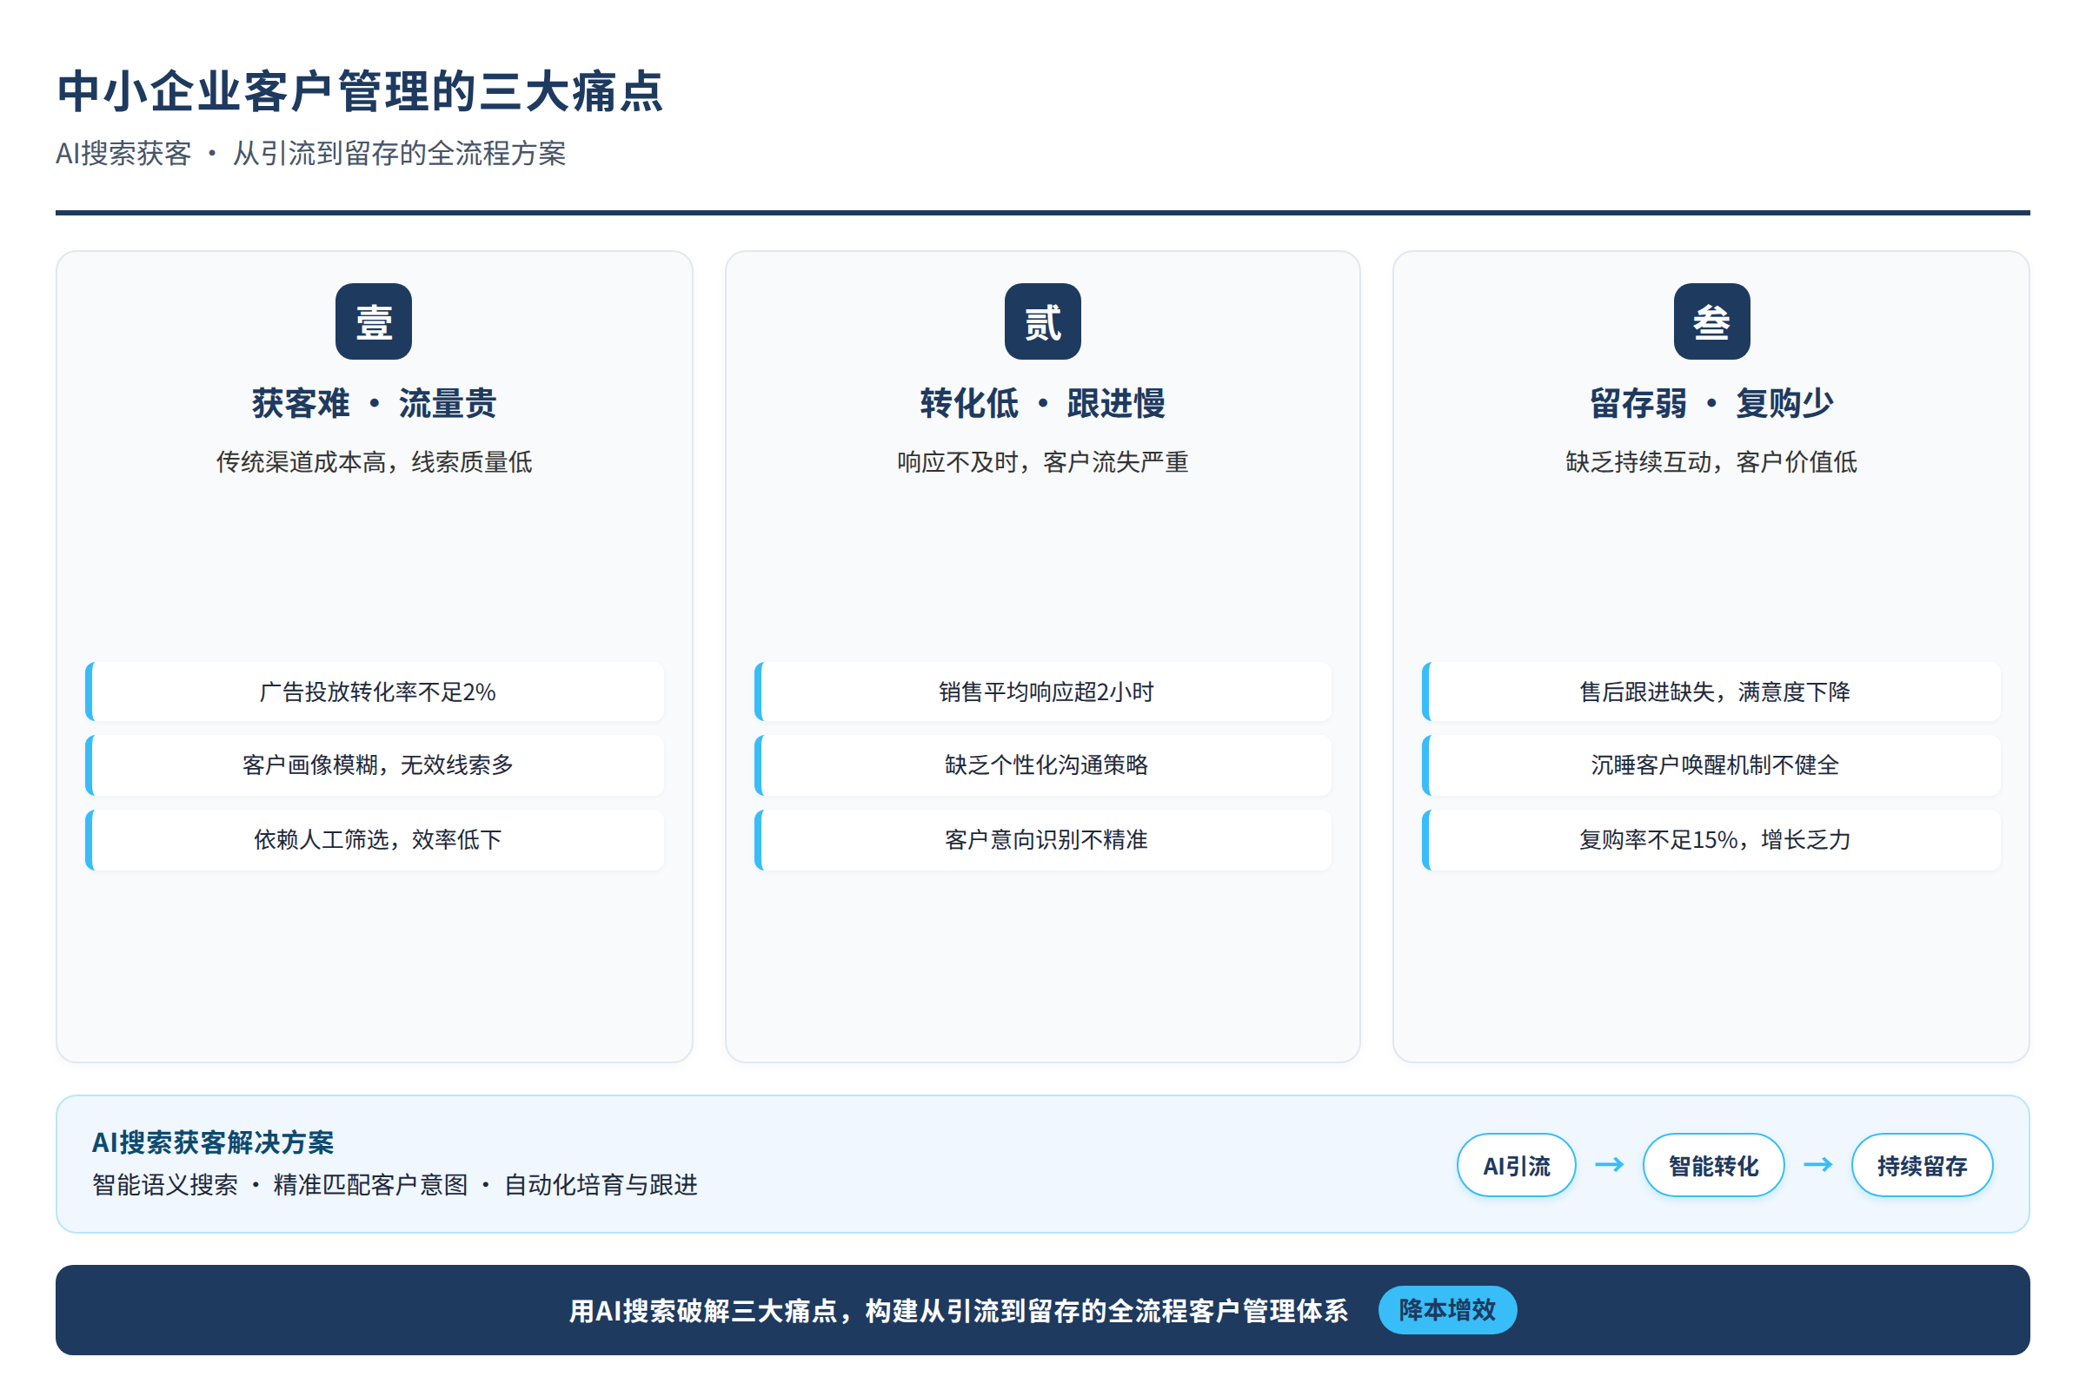Click the text 传统渠道成本高，线索质量低
Screen dimensions: 2086x1390
point(374,462)
